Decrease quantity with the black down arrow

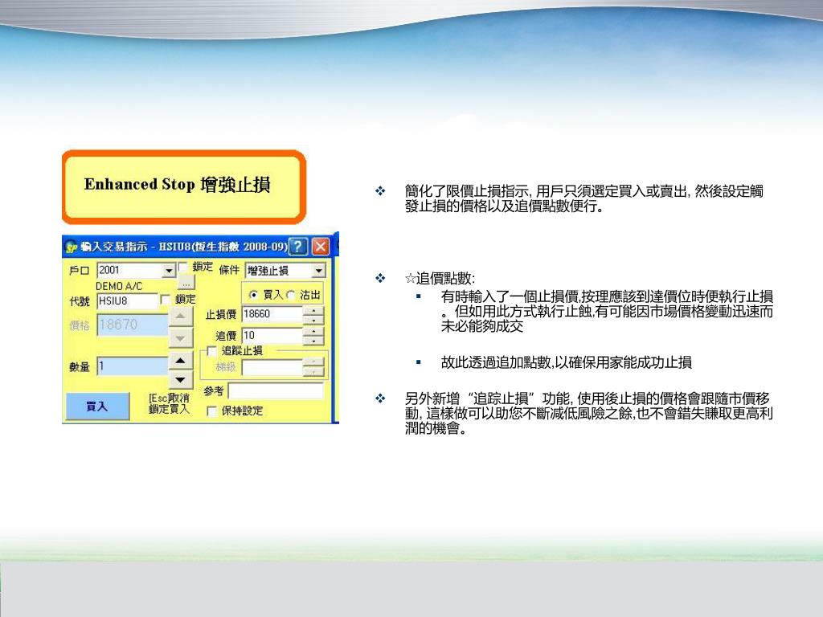coord(181,379)
